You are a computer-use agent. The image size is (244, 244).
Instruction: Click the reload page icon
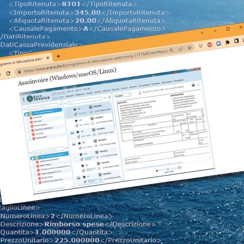(x=8, y=73)
